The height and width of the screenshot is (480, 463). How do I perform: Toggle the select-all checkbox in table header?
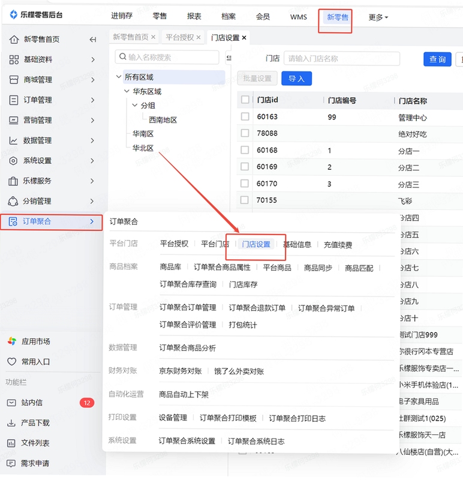pos(245,100)
